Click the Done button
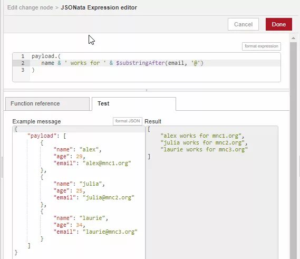This screenshot has width=300, height=259. tap(278, 24)
